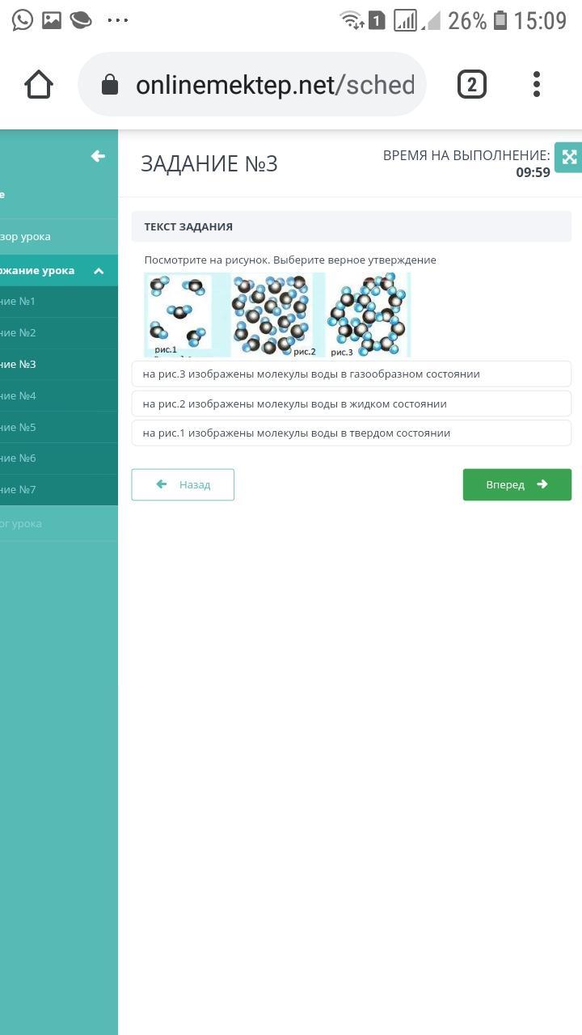Select answer about рис.1 твердом состоянии
582x1035 pixels.
(352, 433)
